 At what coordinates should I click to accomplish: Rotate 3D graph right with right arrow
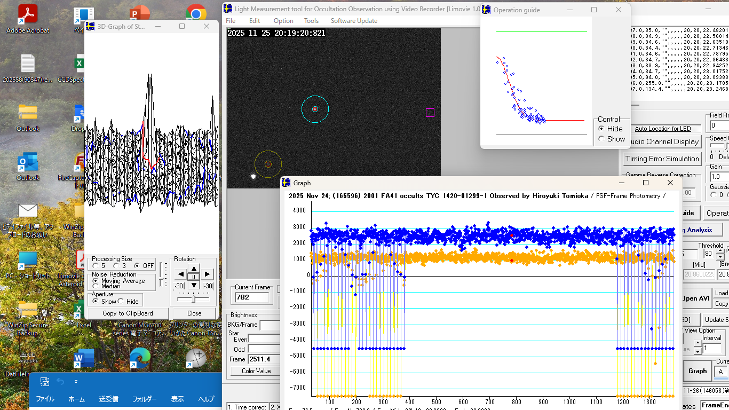(208, 274)
